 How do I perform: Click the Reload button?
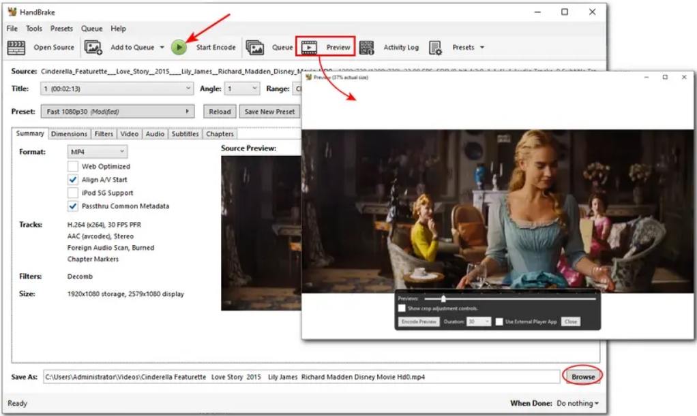pos(220,112)
